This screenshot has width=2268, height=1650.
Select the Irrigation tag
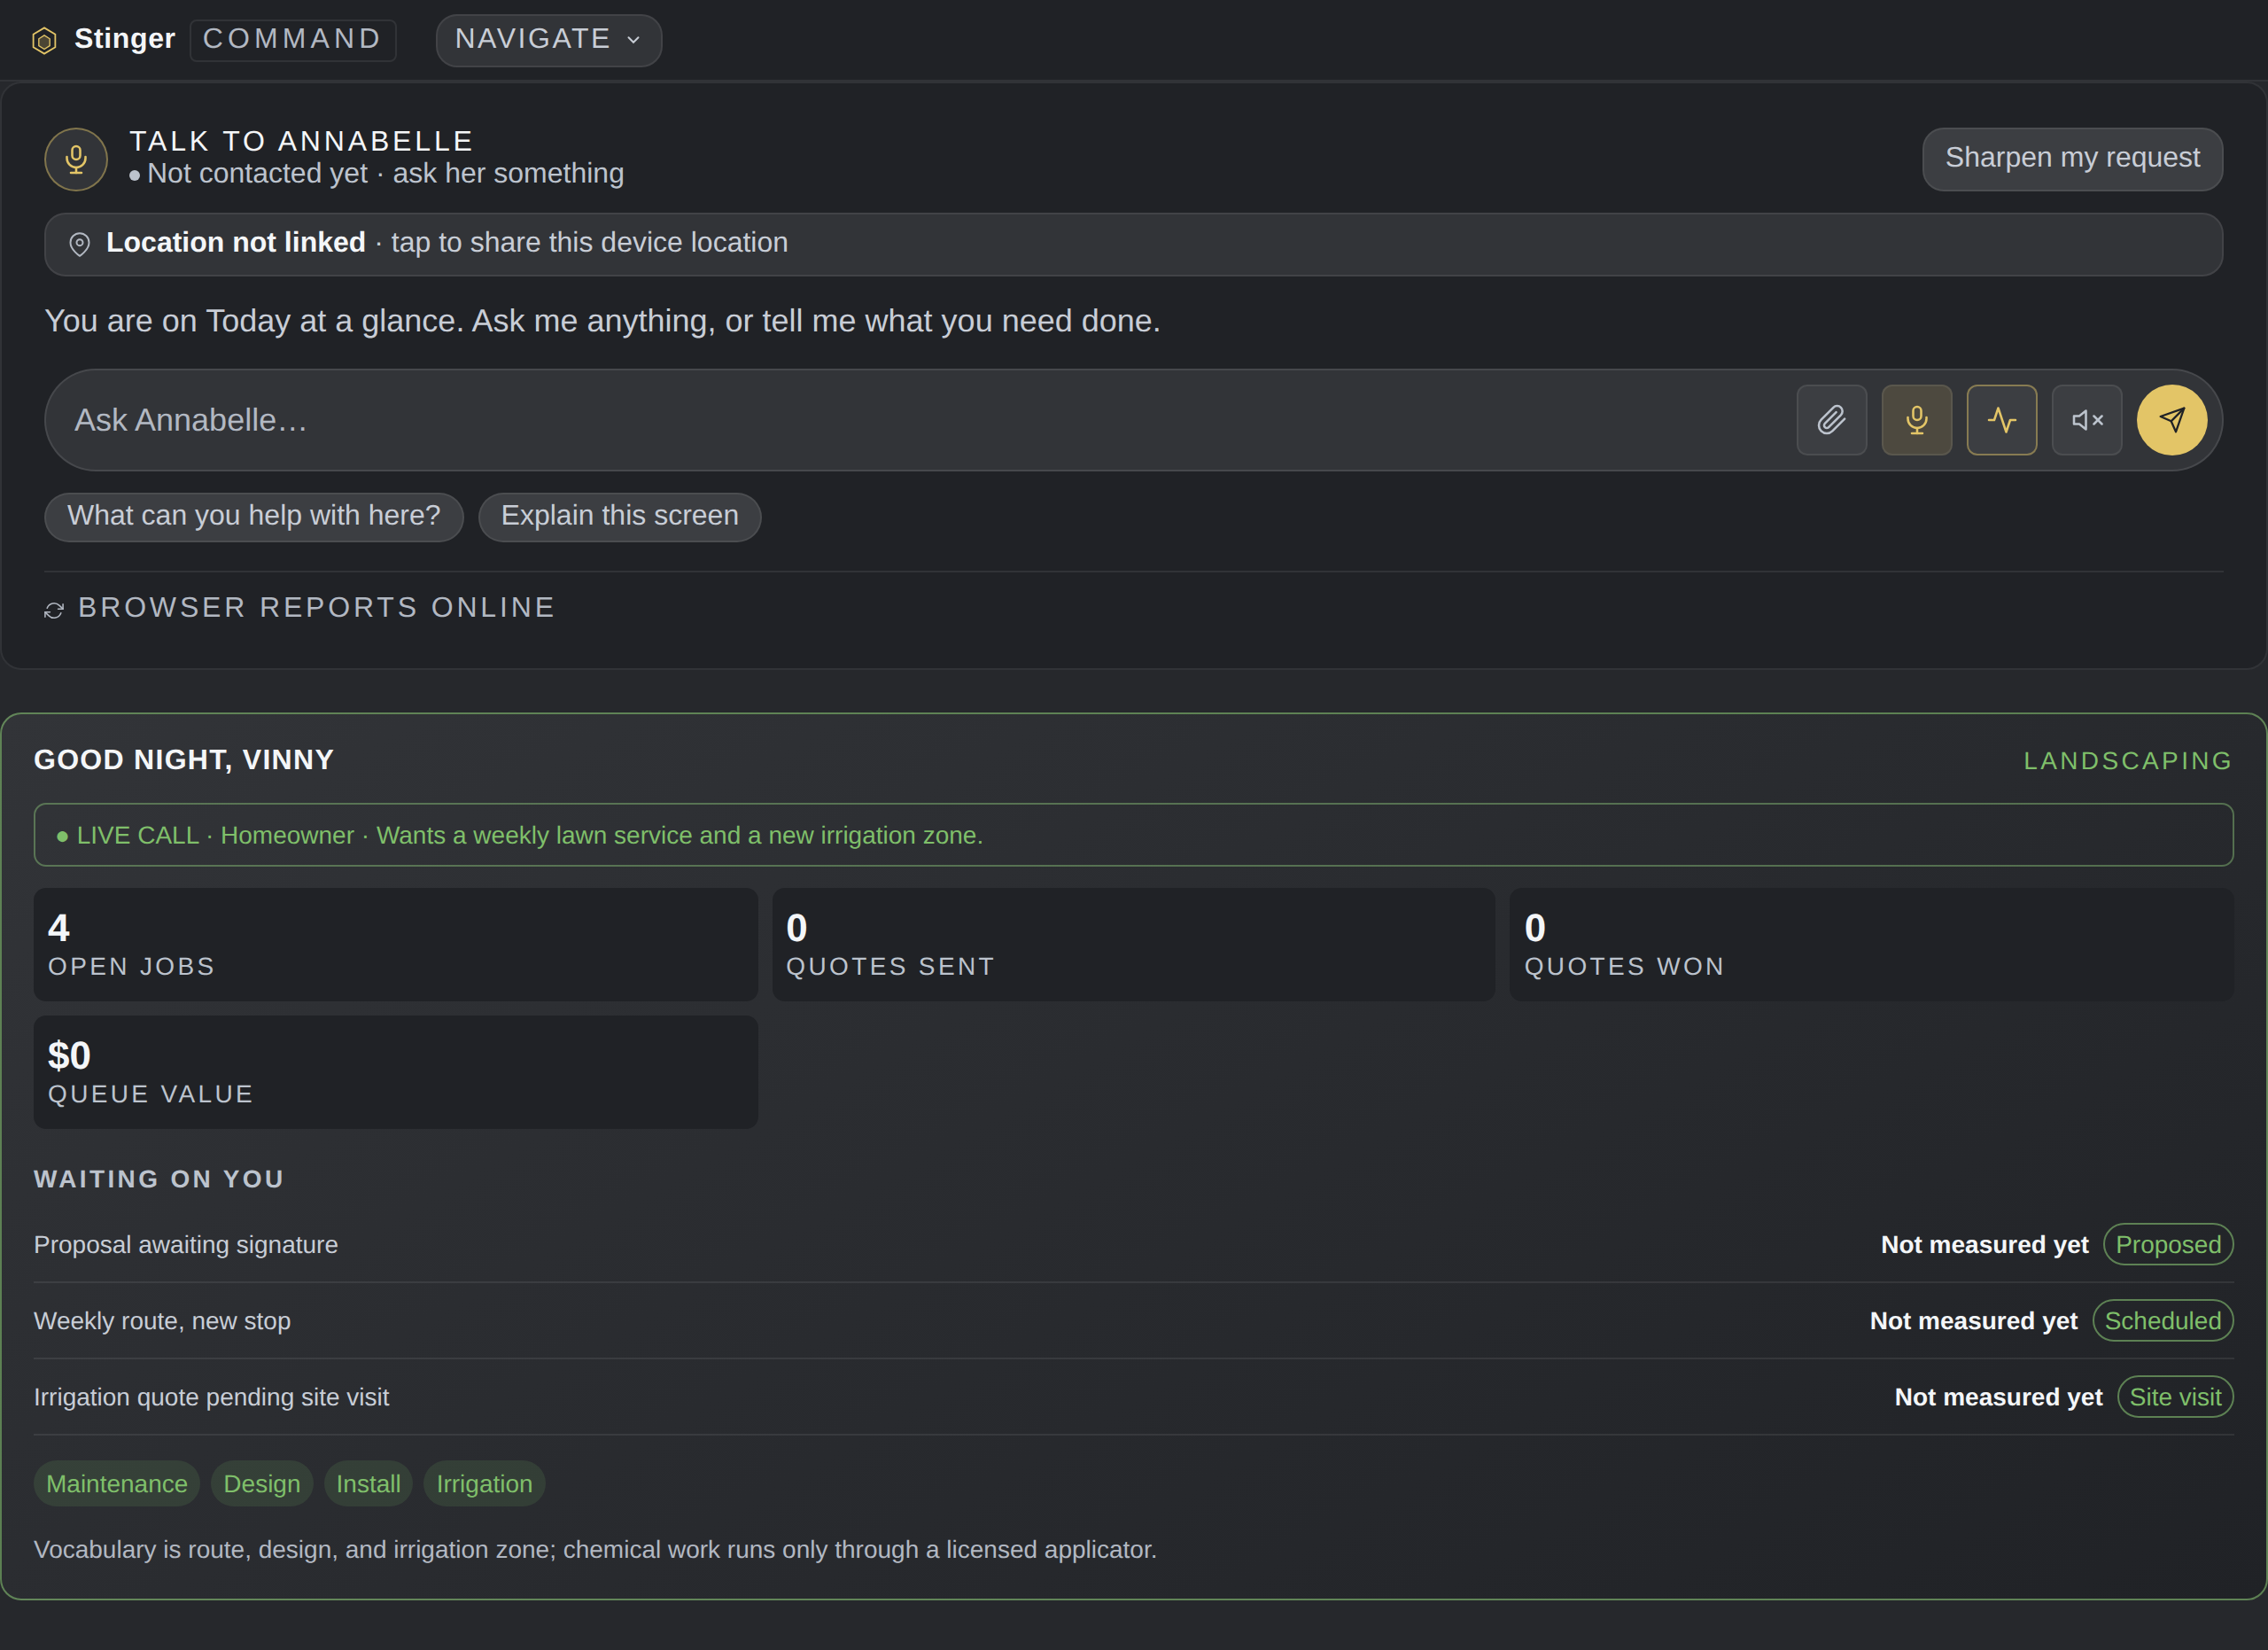pos(484,1483)
